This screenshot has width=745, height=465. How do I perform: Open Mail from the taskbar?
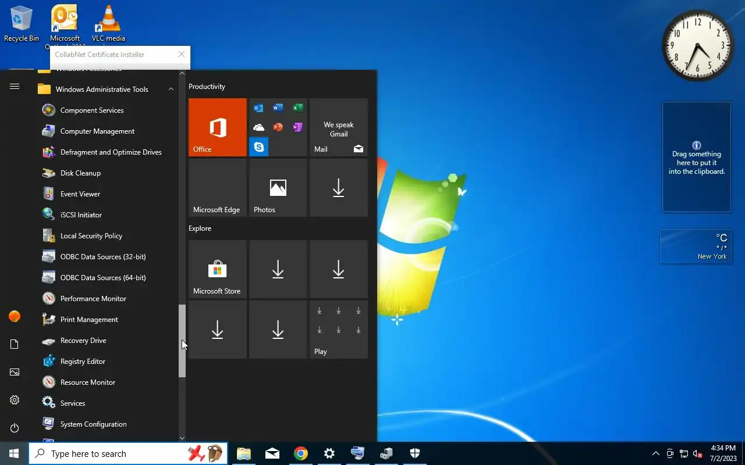272,453
